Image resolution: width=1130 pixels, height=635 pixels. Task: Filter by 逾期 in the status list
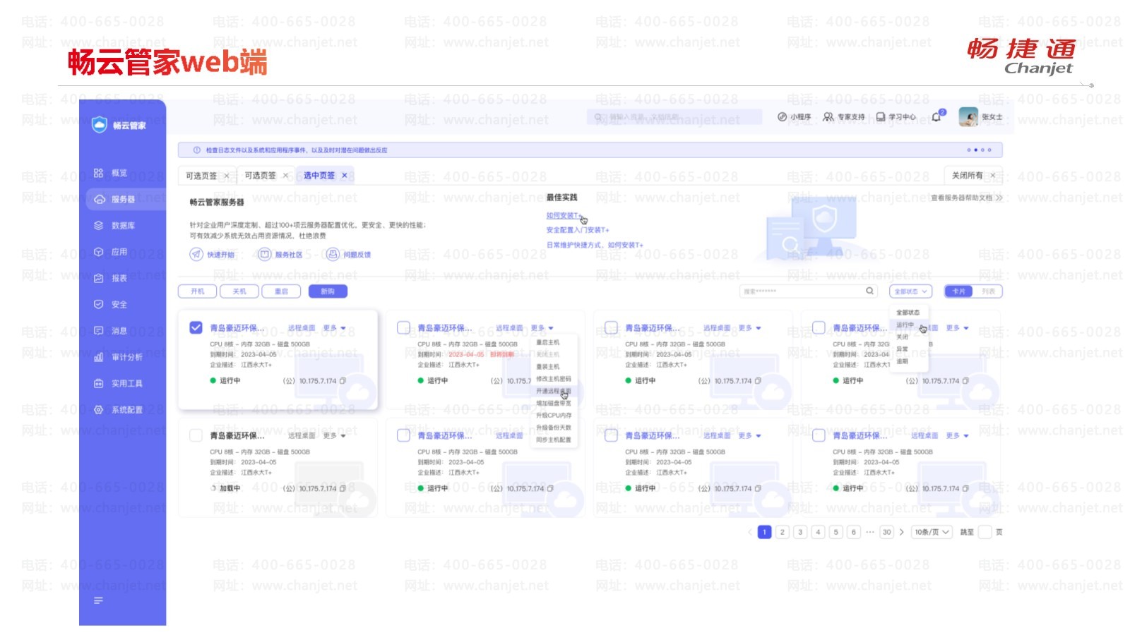tap(902, 361)
